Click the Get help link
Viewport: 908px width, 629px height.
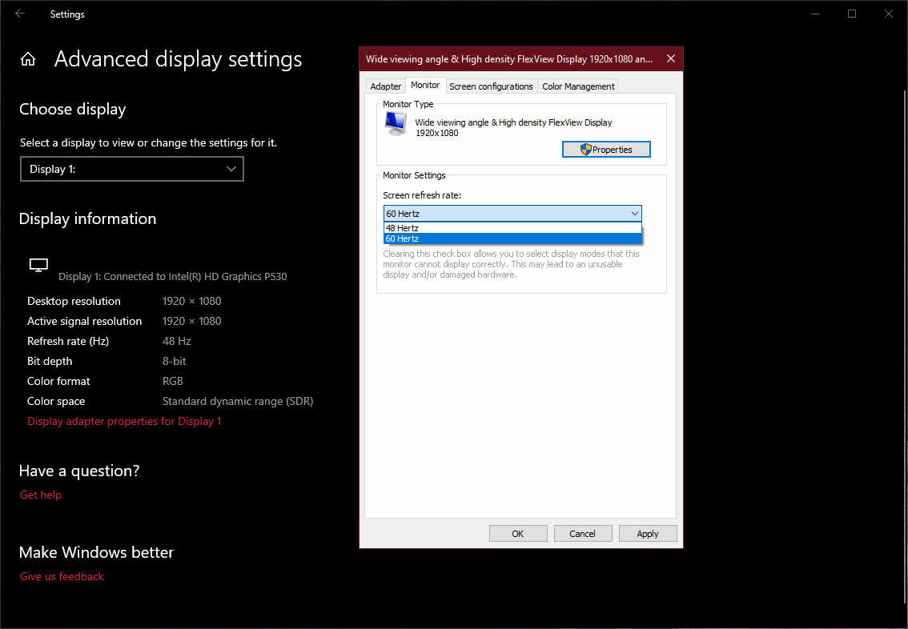41,495
